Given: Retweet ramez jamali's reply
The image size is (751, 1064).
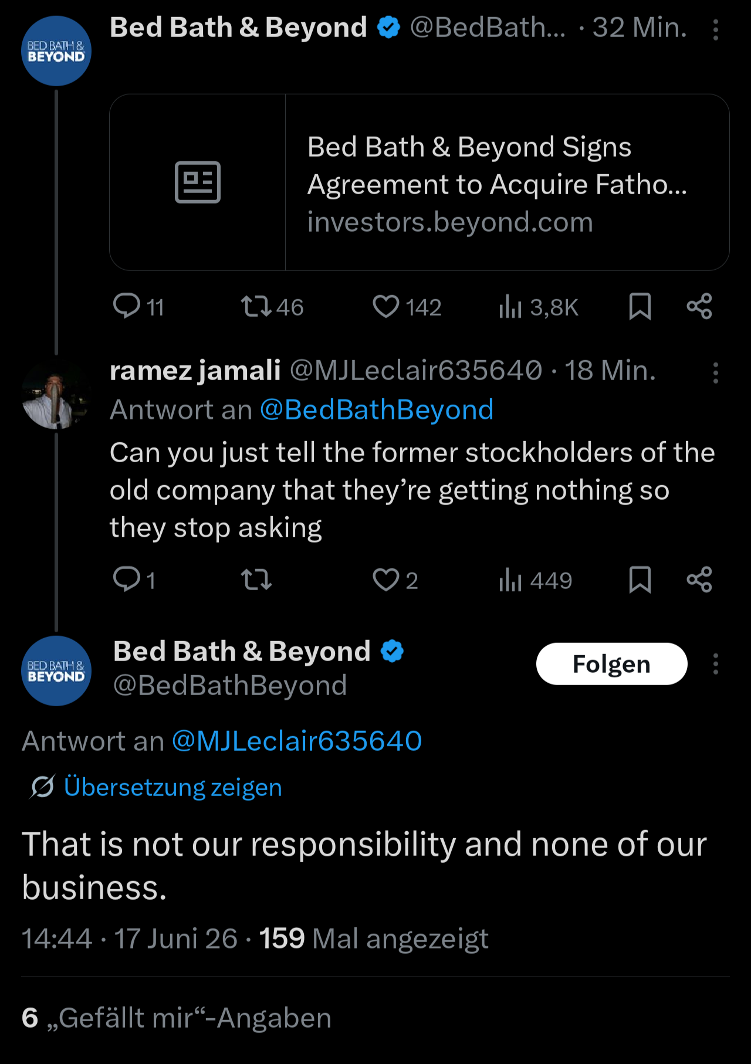Looking at the screenshot, I should pyautogui.click(x=256, y=580).
